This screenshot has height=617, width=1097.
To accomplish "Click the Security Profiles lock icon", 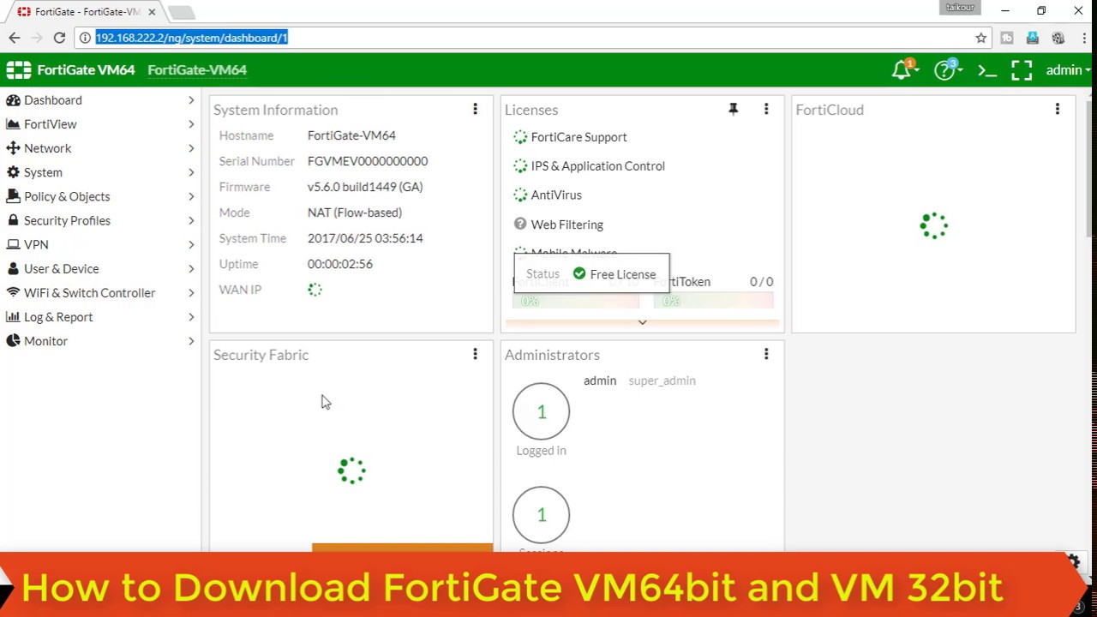I will [13, 220].
